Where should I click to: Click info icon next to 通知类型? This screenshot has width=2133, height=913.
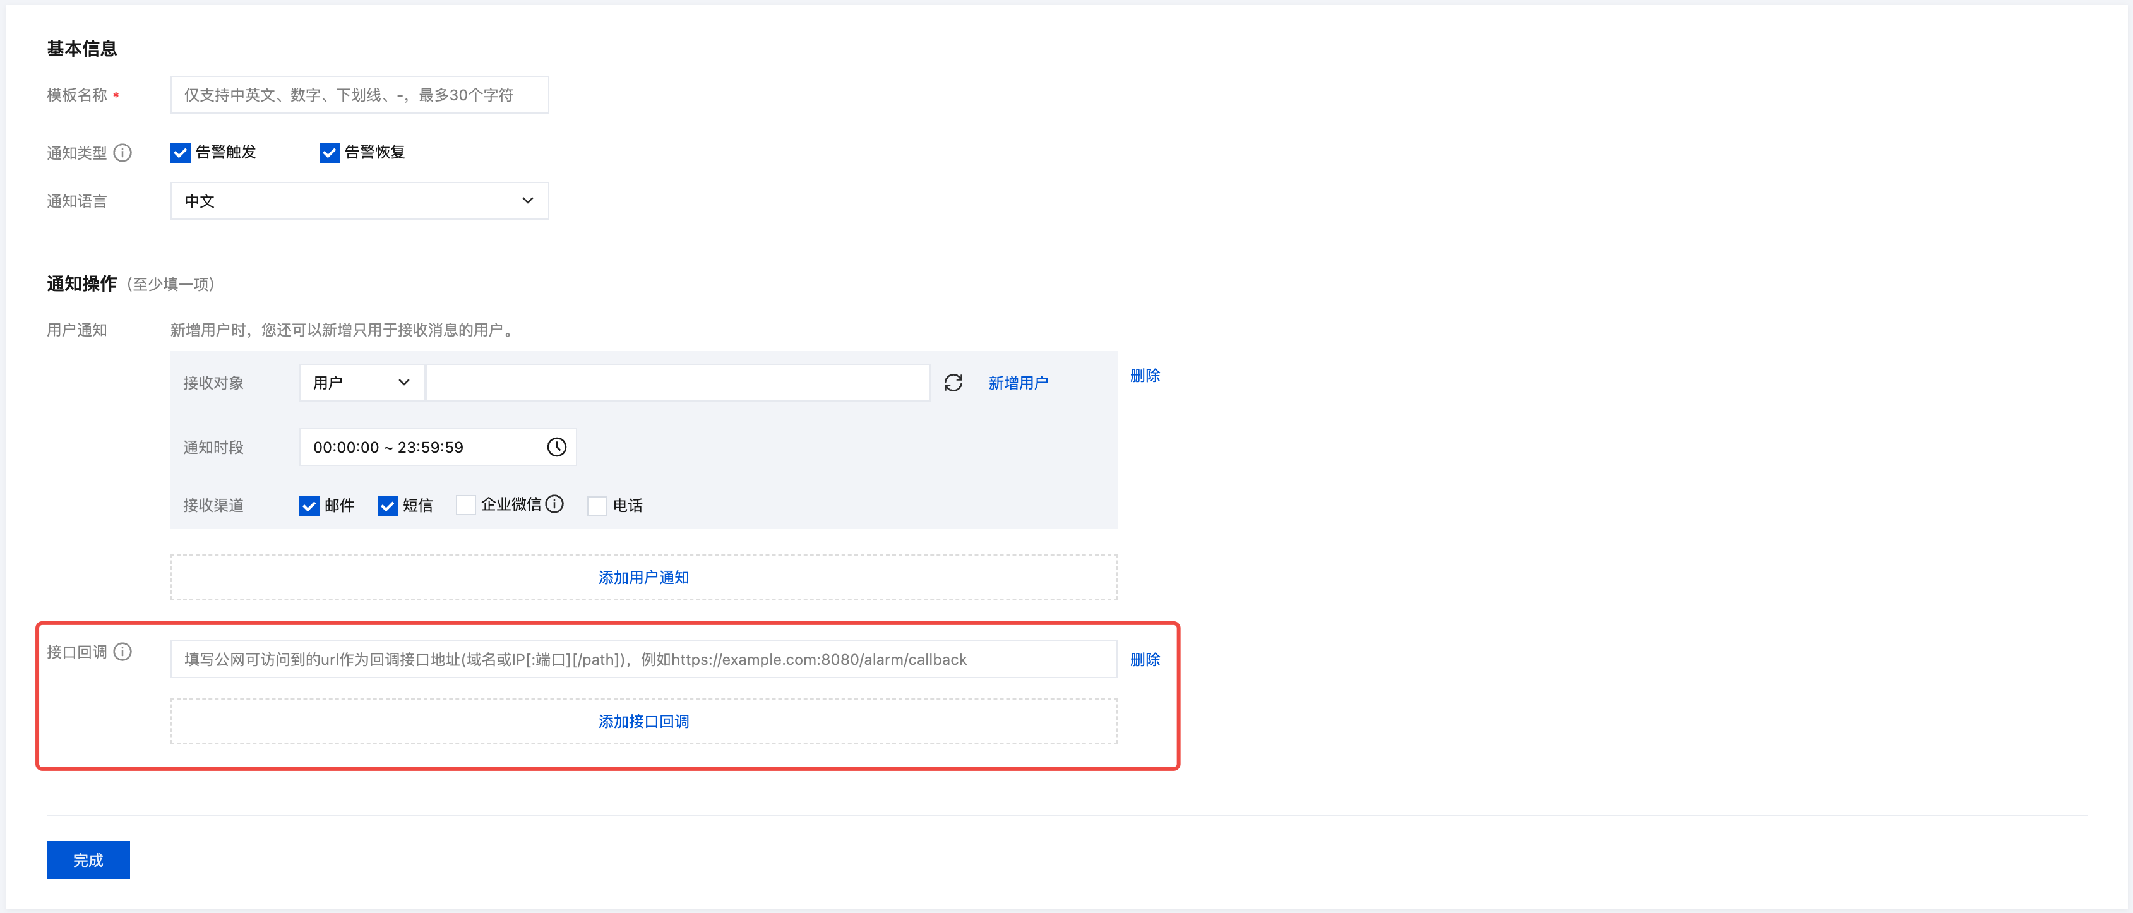point(122,153)
